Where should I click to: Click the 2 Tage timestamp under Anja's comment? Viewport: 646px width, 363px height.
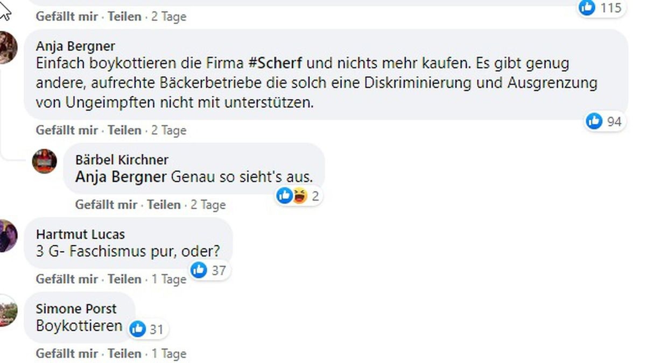click(x=169, y=130)
